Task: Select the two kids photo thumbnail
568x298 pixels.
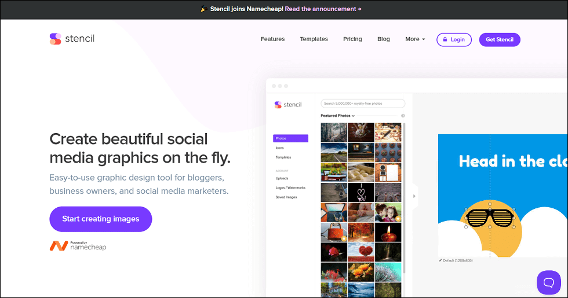Action: [388, 212]
